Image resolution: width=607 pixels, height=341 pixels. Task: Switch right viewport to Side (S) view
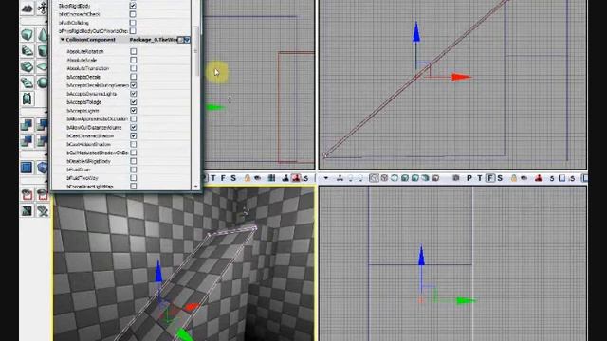(500, 178)
